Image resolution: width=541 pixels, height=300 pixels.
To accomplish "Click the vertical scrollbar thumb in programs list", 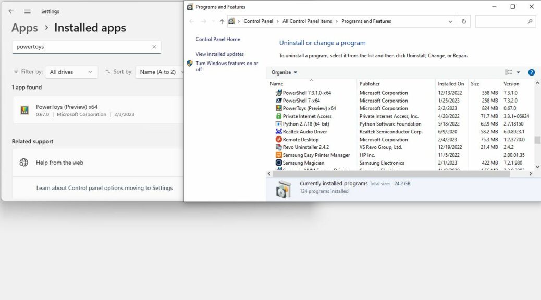I will coord(537,140).
